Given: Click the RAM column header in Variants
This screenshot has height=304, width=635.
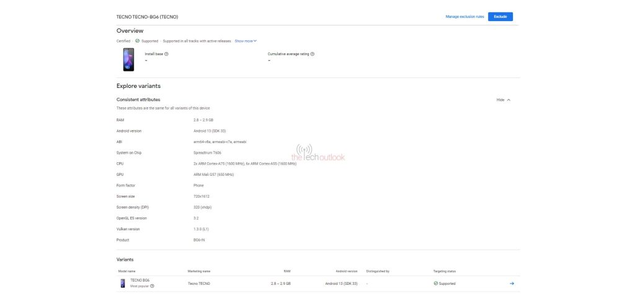Looking at the screenshot, I should 286,271.
